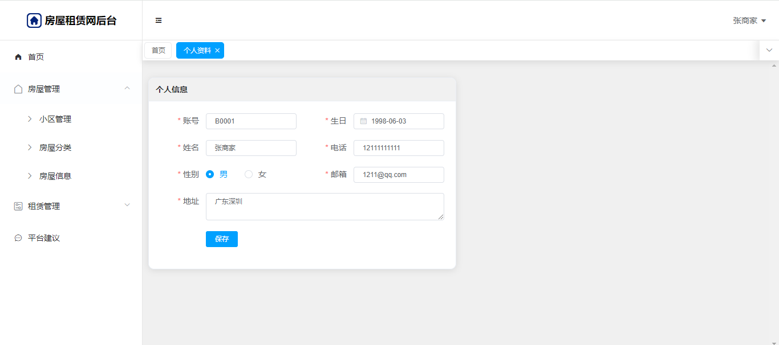The height and width of the screenshot is (345, 779).
Task: Open 房屋信息 in the sidebar
Action: (x=55, y=176)
